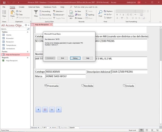Switch to Design View in status bar

coord(157,130)
